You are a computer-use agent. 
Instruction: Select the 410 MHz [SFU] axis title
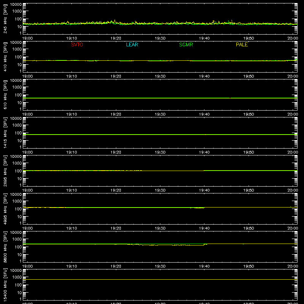click(5, 57)
